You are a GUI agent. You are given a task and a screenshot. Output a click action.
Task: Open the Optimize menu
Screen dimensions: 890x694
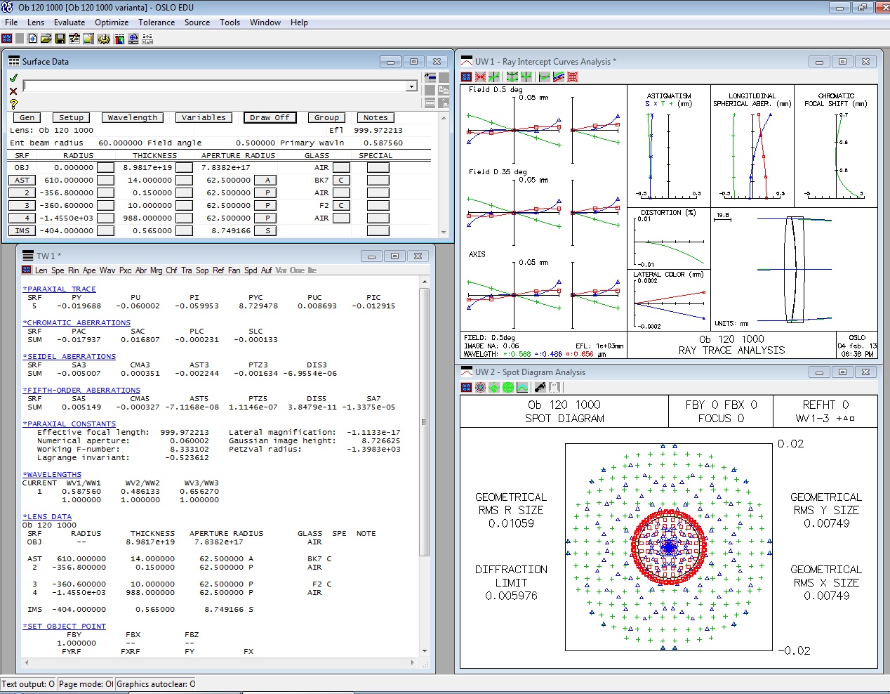tap(112, 22)
